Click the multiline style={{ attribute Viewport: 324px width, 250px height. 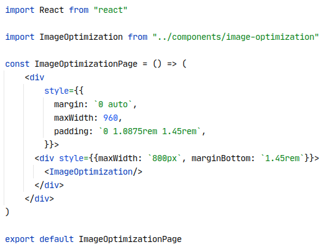click(x=64, y=91)
